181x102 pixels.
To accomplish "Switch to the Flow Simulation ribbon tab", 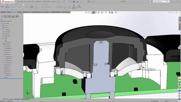I will tap(66, 12).
